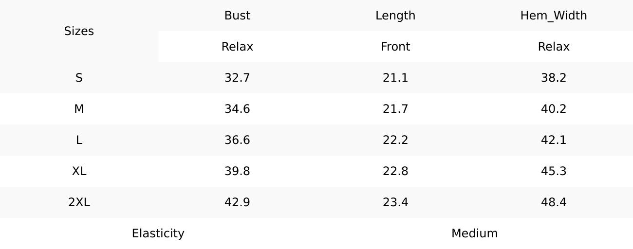Viewport: 633px width, 249px height.
Task: Click the Length column header
Action: [x=395, y=16]
